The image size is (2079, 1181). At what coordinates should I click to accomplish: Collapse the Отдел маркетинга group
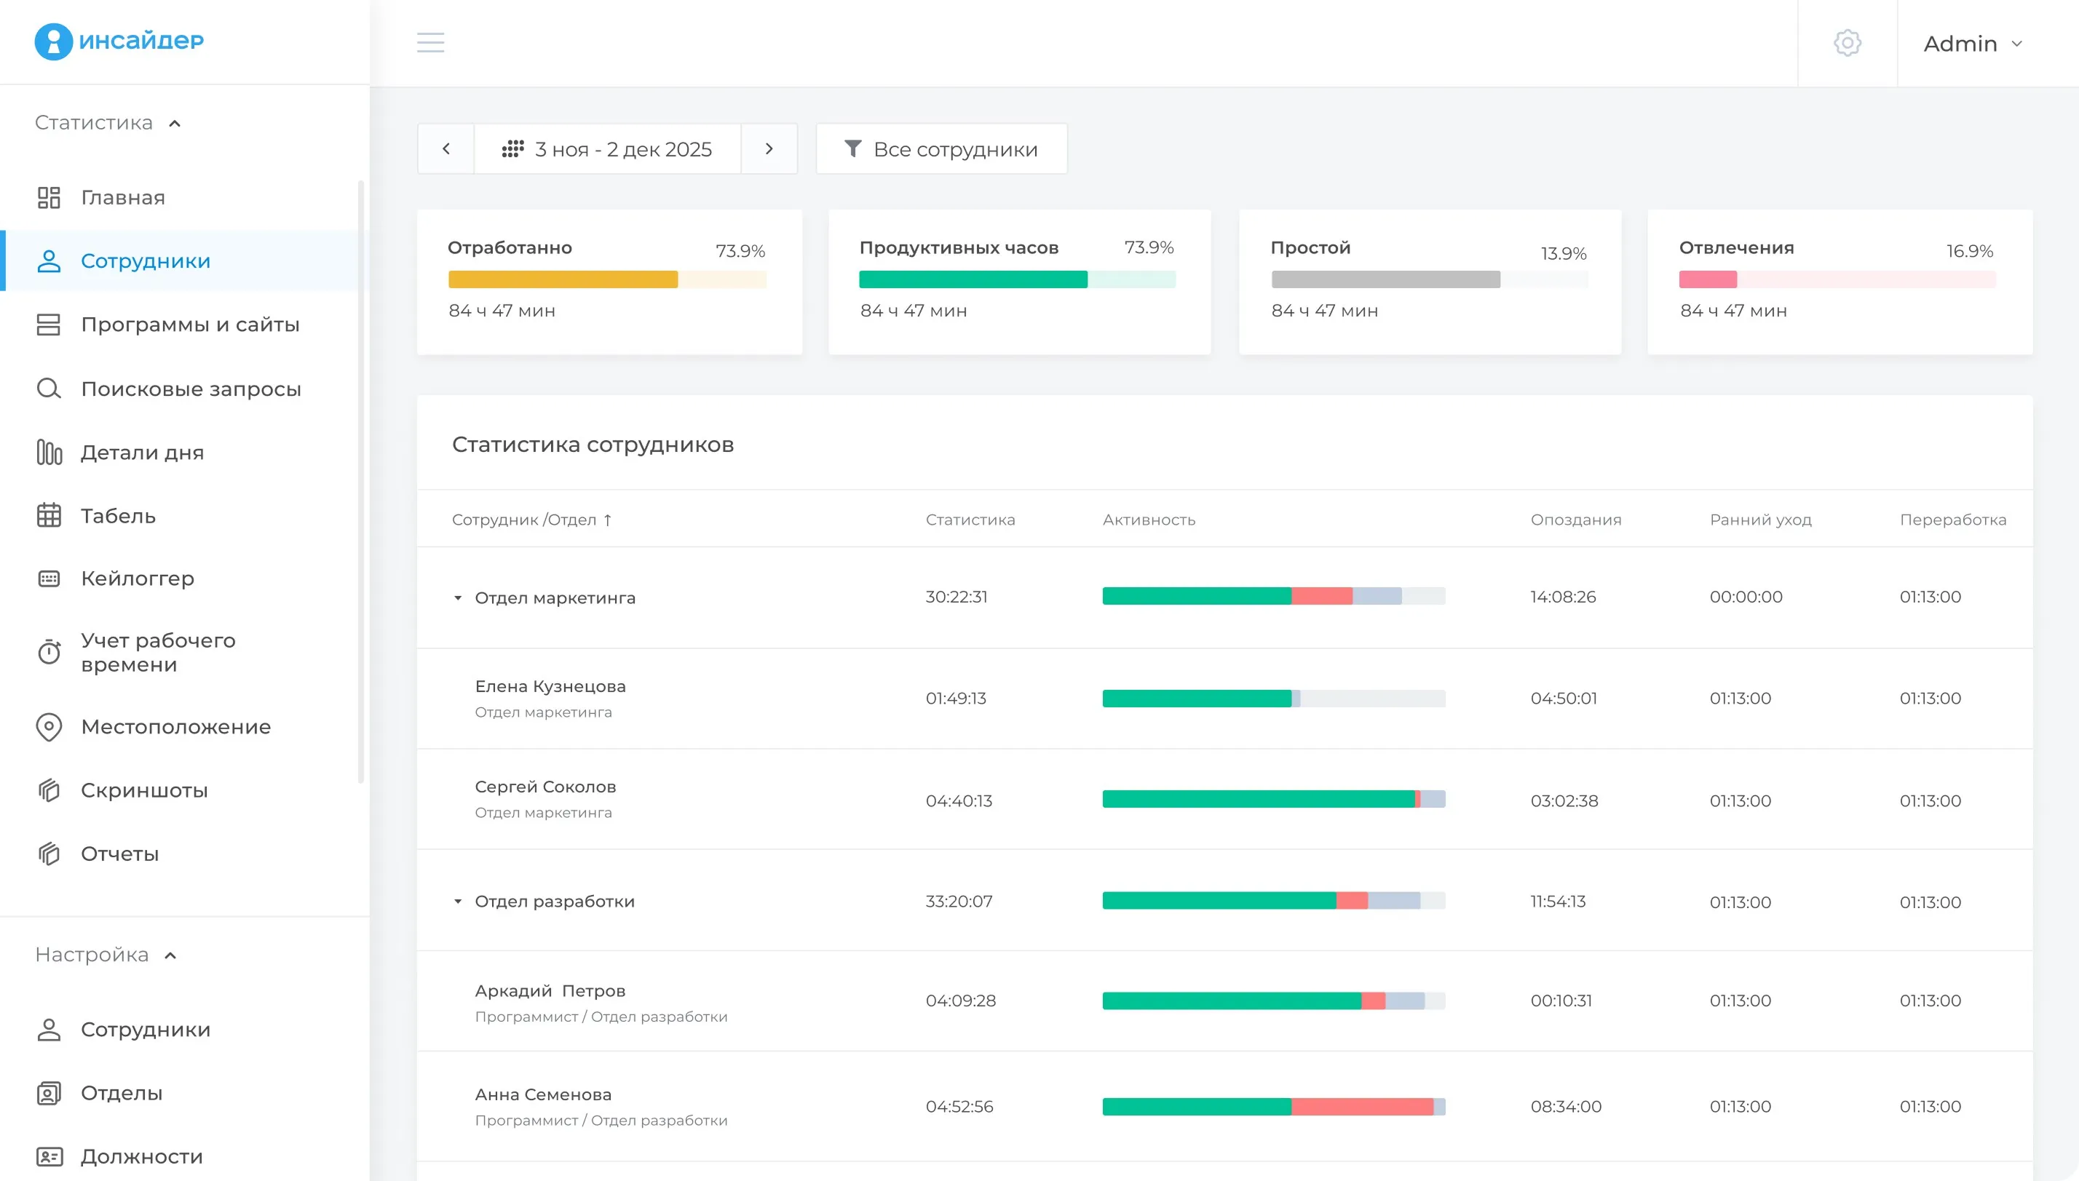point(457,598)
